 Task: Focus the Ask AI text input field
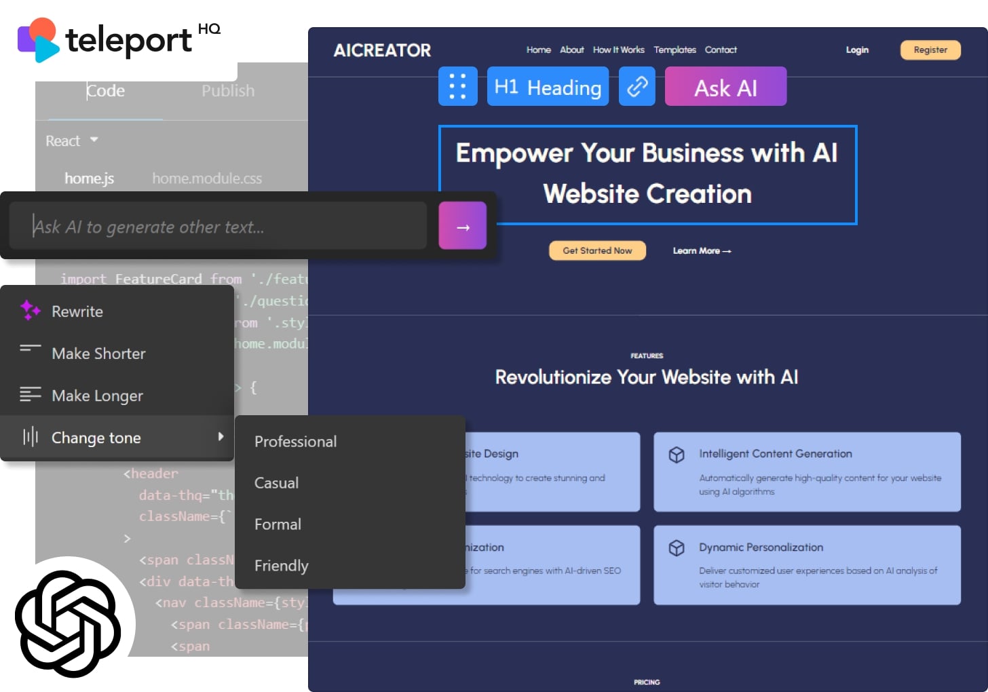(x=218, y=226)
